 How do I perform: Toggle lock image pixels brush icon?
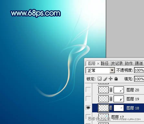pos(105,79)
